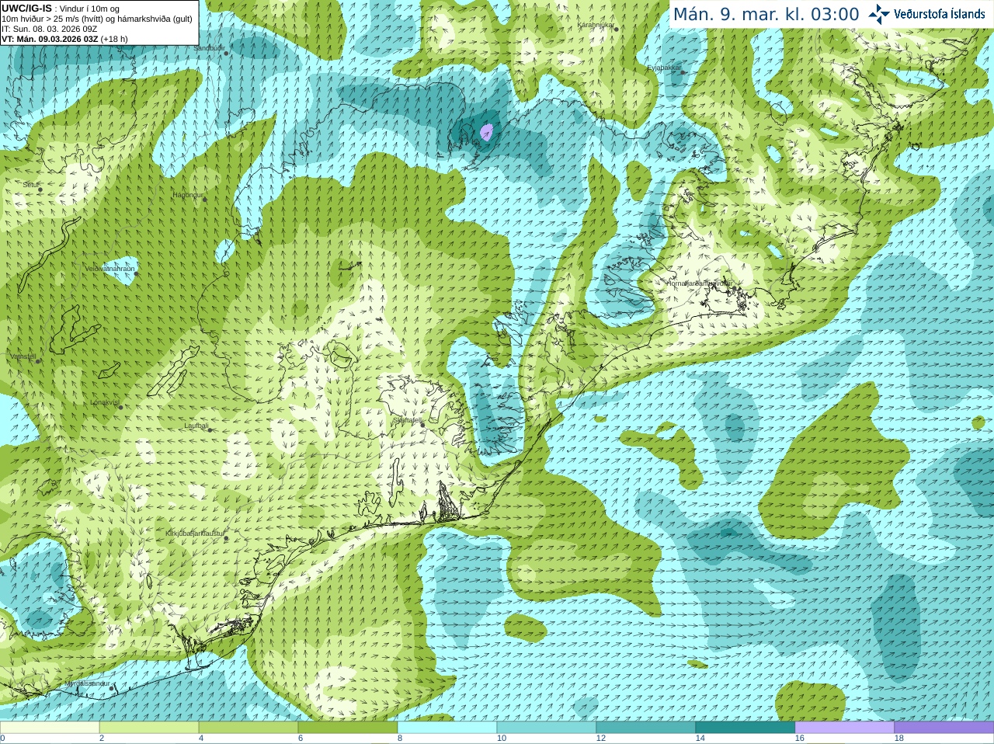
Task: Click the 'UWC/IG-IS' model title text
Action: pos(26,9)
